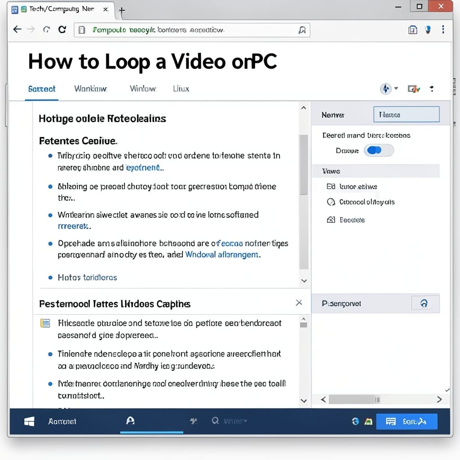Click the refresh button in Paenrorvel row
460x460 pixels.
click(x=424, y=303)
